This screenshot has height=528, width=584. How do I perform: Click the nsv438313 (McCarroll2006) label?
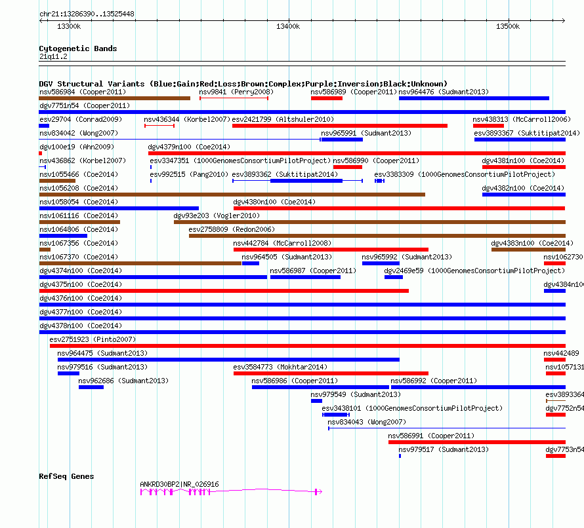tap(522, 119)
